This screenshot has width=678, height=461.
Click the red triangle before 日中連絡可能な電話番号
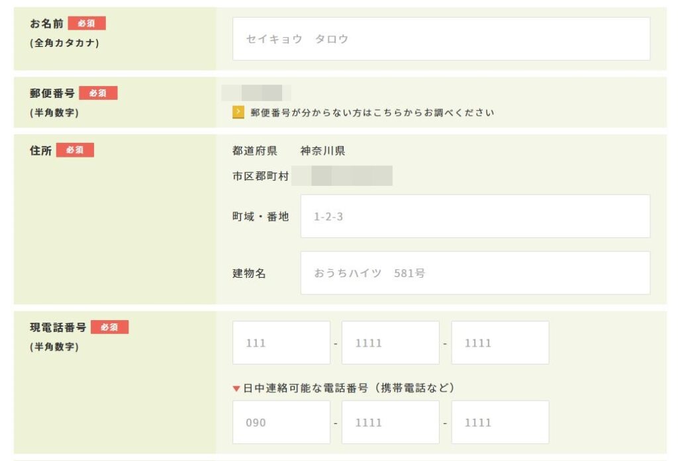coord(236,388)
